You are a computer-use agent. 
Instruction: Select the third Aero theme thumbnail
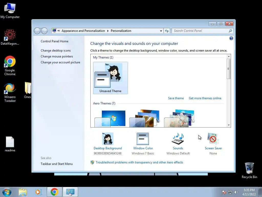(x=179, y=118)
